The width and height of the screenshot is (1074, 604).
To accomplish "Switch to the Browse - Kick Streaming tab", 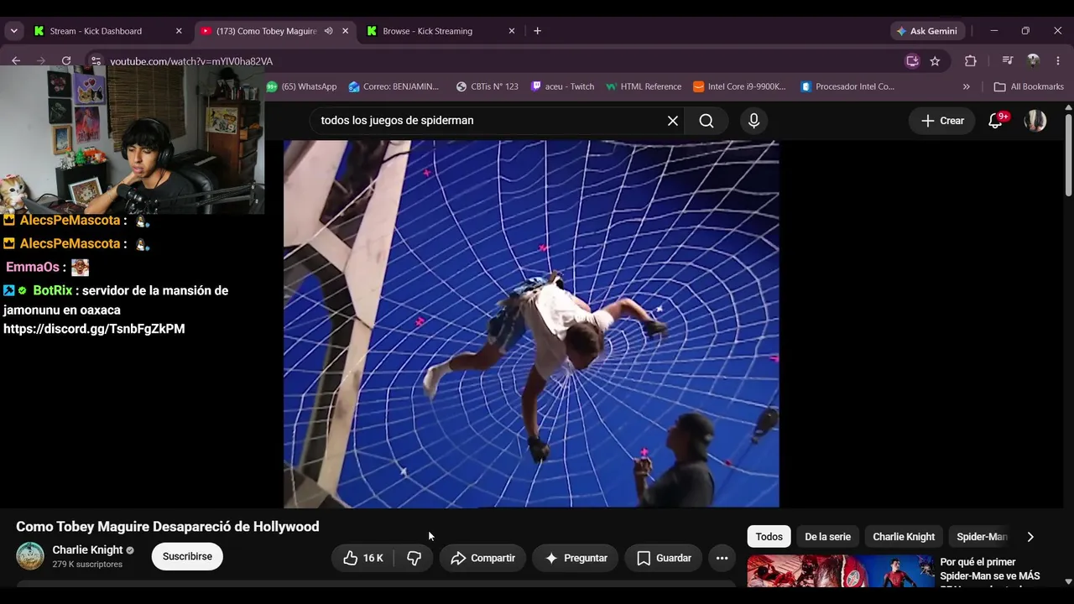I will (x=427, y=31).
